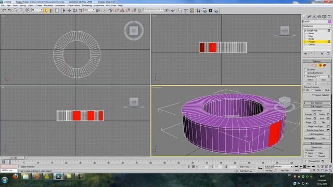Click the Zoom viewport navigation icon
The height and width of the screenshot is (187, 333).
[318, 167]
